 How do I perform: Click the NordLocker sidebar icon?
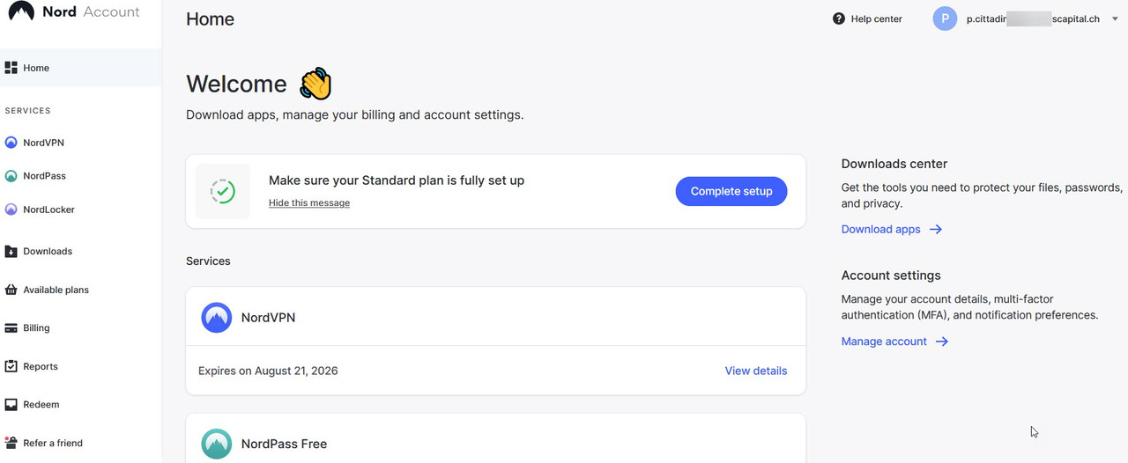(x=11, y=209)
